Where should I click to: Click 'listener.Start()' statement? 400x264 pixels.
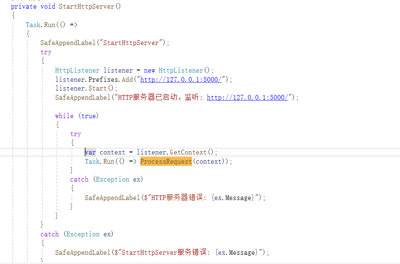click(x=86, y=88)
